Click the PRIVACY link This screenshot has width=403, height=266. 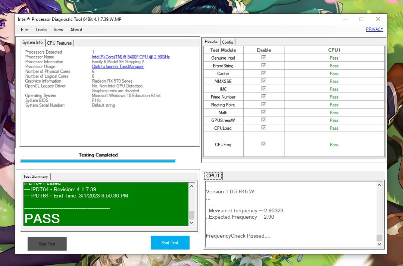[375, 29]
